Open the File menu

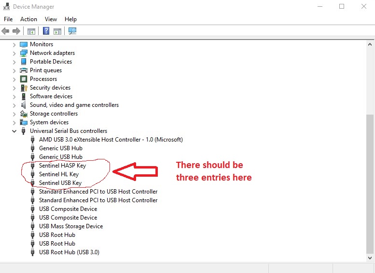click(8, 19)
